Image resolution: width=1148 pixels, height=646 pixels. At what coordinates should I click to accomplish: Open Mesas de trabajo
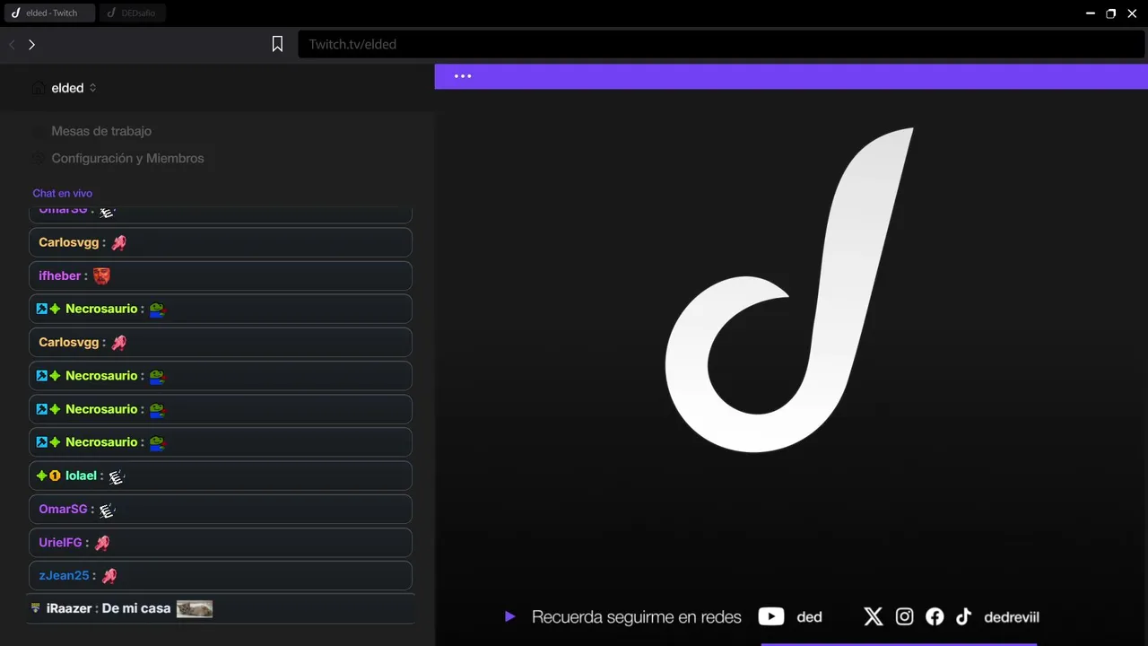tap(101, 131)
